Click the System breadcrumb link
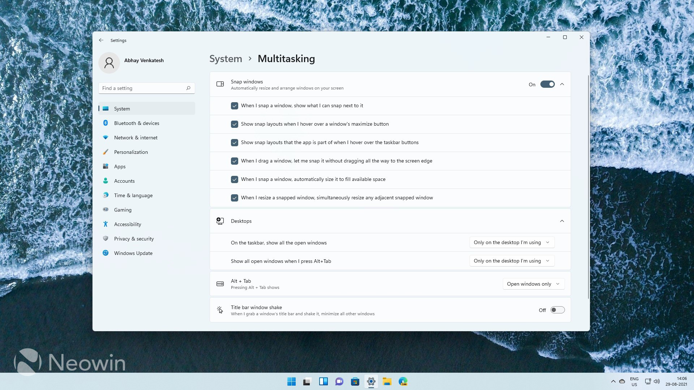This screenshot has width=694, height=390. point(225,58)
